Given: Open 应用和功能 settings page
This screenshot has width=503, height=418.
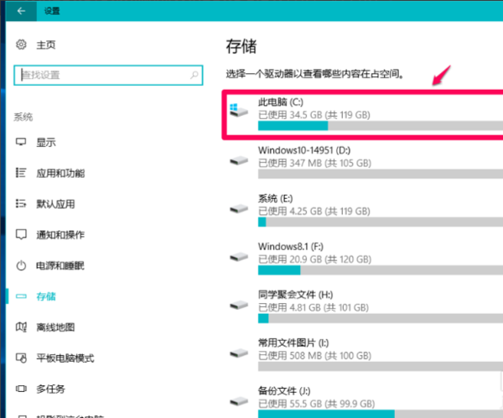Looking at the screenshot, I should (x=60, y=173).
